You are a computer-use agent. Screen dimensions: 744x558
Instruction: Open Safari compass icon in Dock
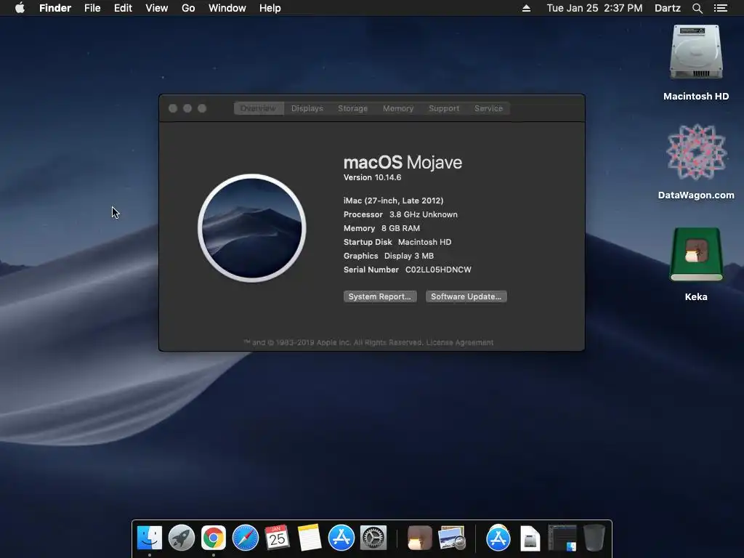tap(246, 538)
